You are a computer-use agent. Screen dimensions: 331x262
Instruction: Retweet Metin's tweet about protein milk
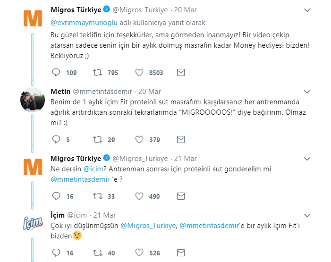click(x=98, y=139)
